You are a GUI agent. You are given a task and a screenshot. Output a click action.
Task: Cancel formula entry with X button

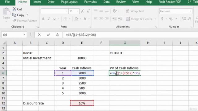point(39,35)
